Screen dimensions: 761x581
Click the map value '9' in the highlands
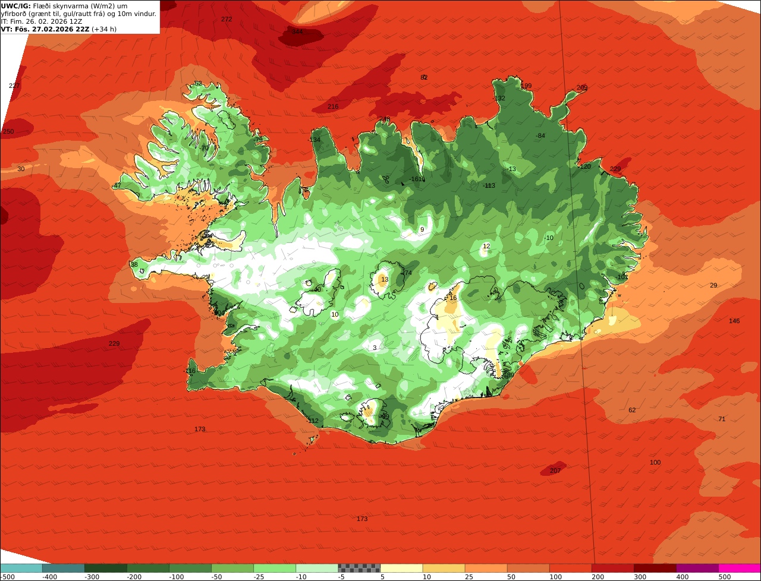click(422, 229)
